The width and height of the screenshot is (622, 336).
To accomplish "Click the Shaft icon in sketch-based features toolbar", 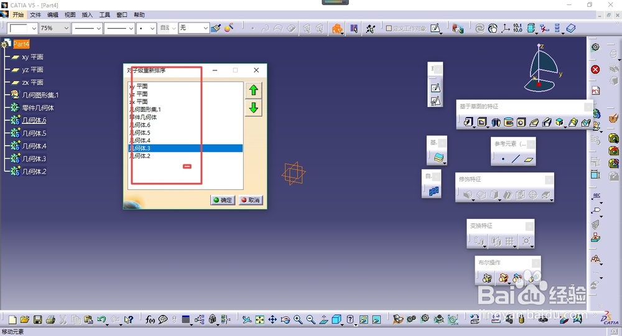I will pos(496,122).
